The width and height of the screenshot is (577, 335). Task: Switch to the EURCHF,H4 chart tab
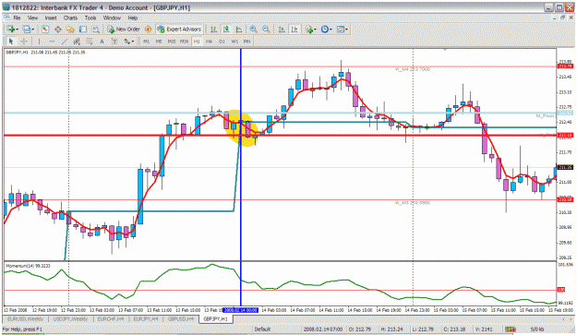(x=111, y=318)
